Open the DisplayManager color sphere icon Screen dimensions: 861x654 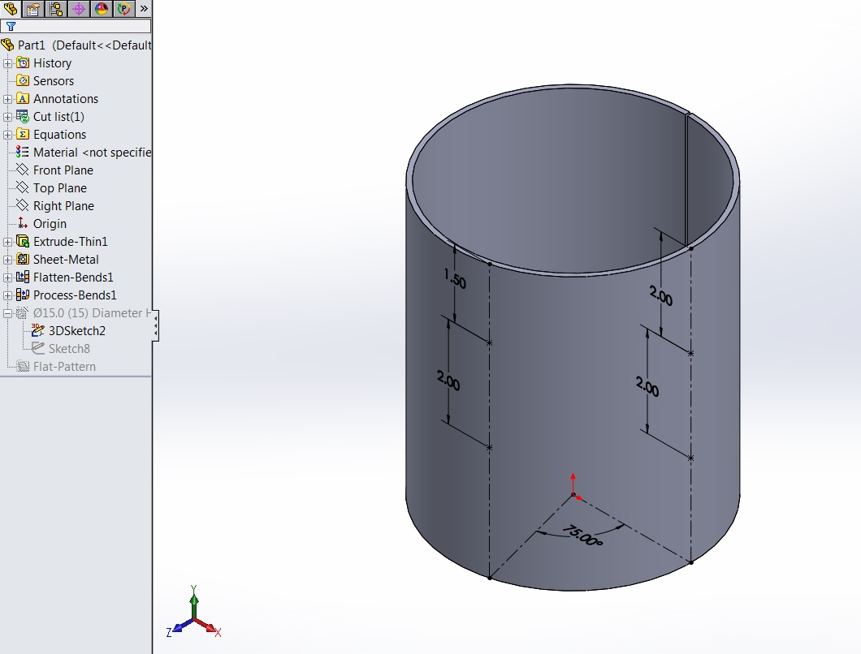102,9
